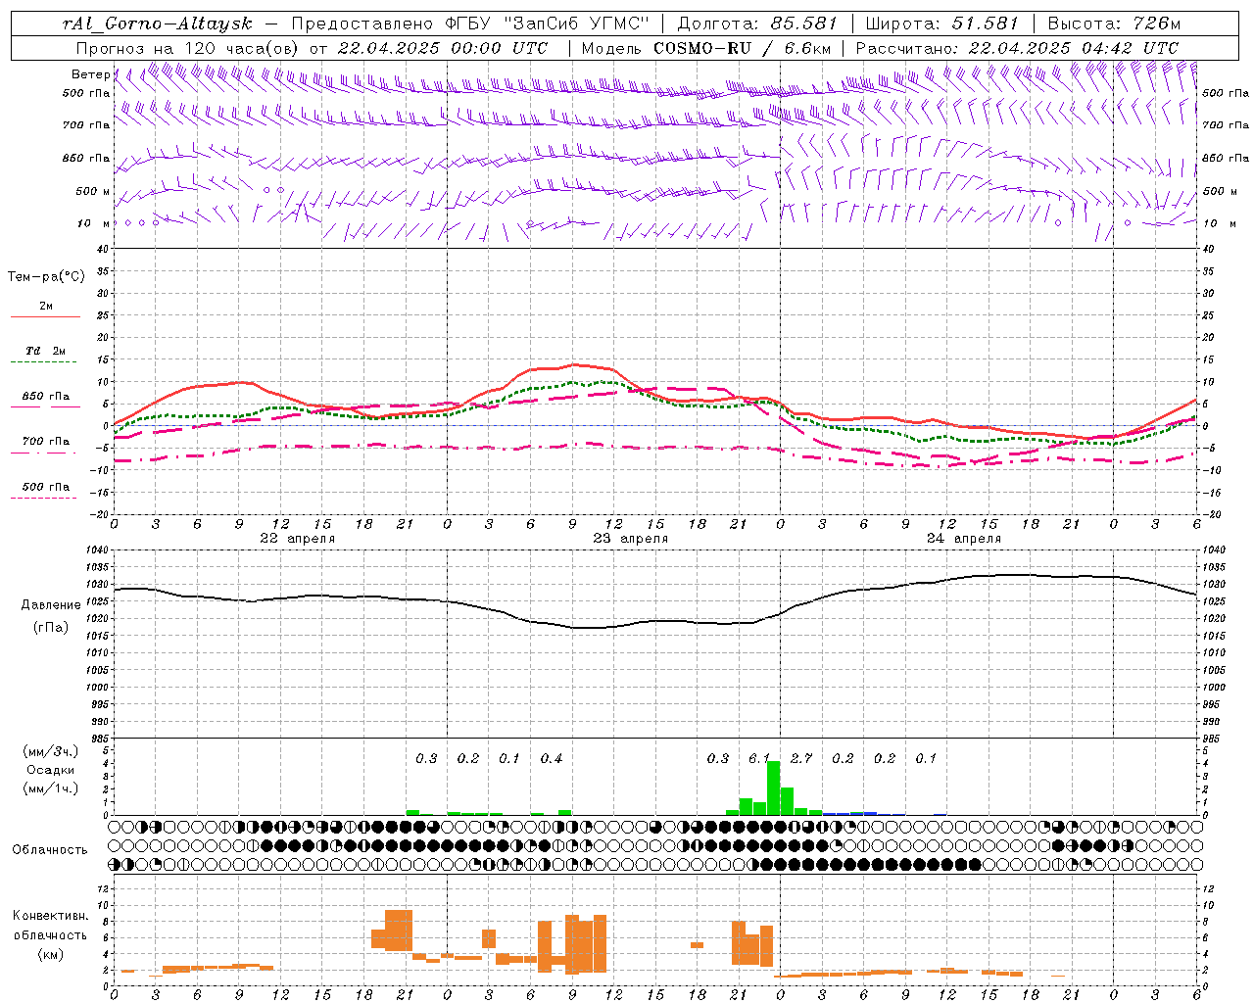This screenshot has width=1254, height=1003.
Task: Click the Высота: 726м elevation label
Action: [1114, 24]
